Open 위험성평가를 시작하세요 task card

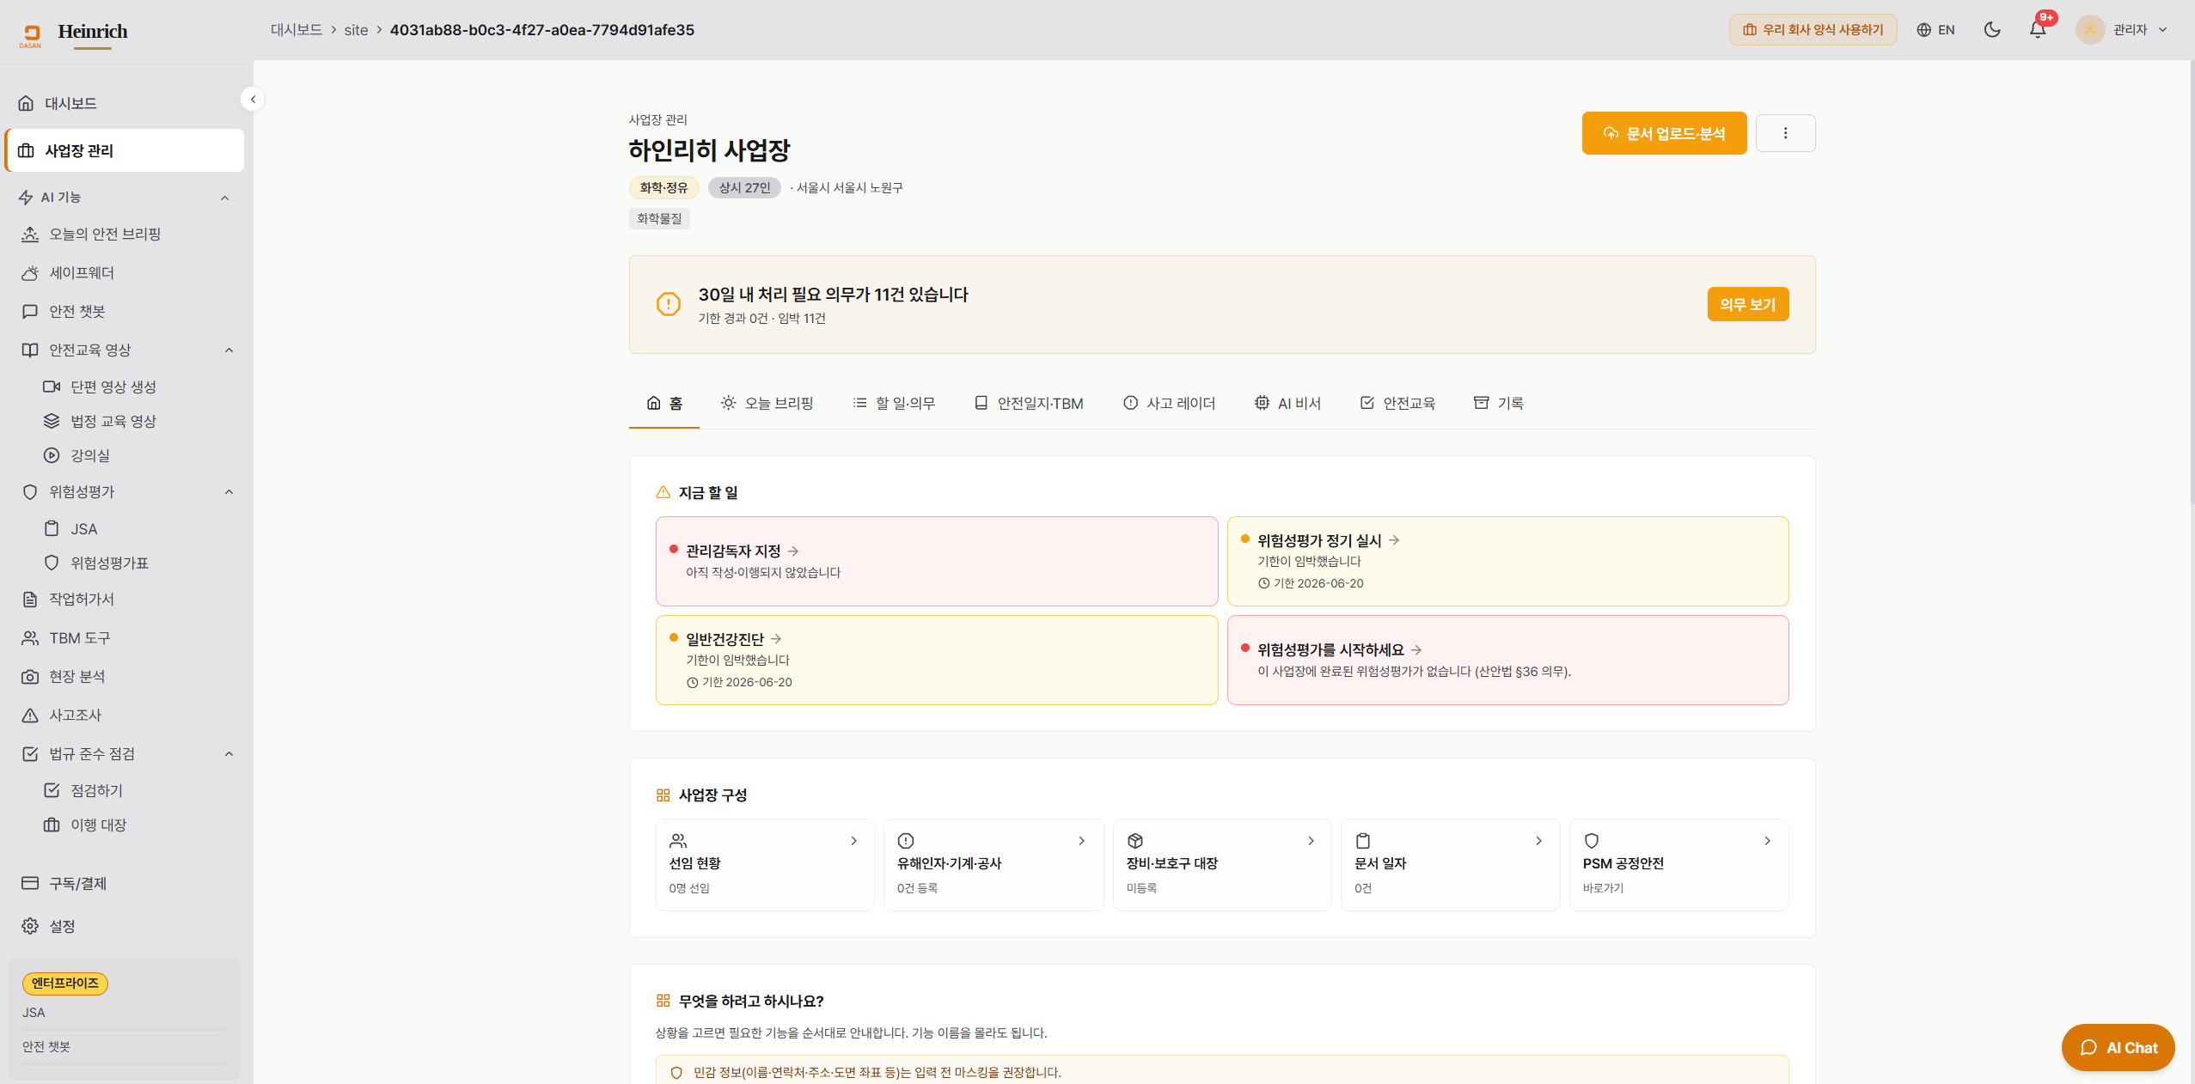tap(1507, 660)
